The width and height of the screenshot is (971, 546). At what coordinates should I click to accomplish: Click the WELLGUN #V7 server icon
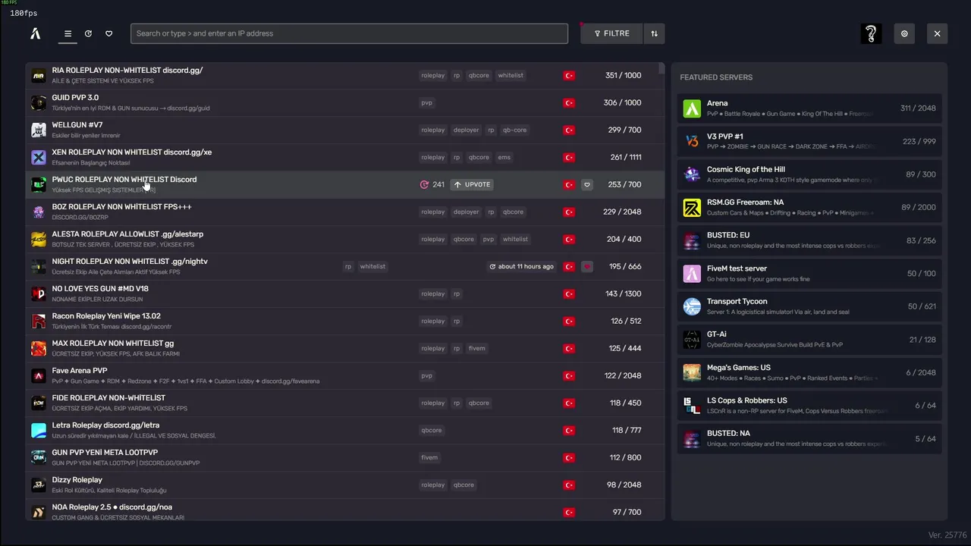click(39, 130)
